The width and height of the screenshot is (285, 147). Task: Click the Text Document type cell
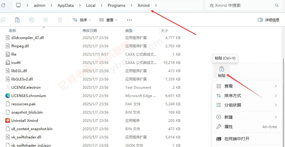pos(138,88)
